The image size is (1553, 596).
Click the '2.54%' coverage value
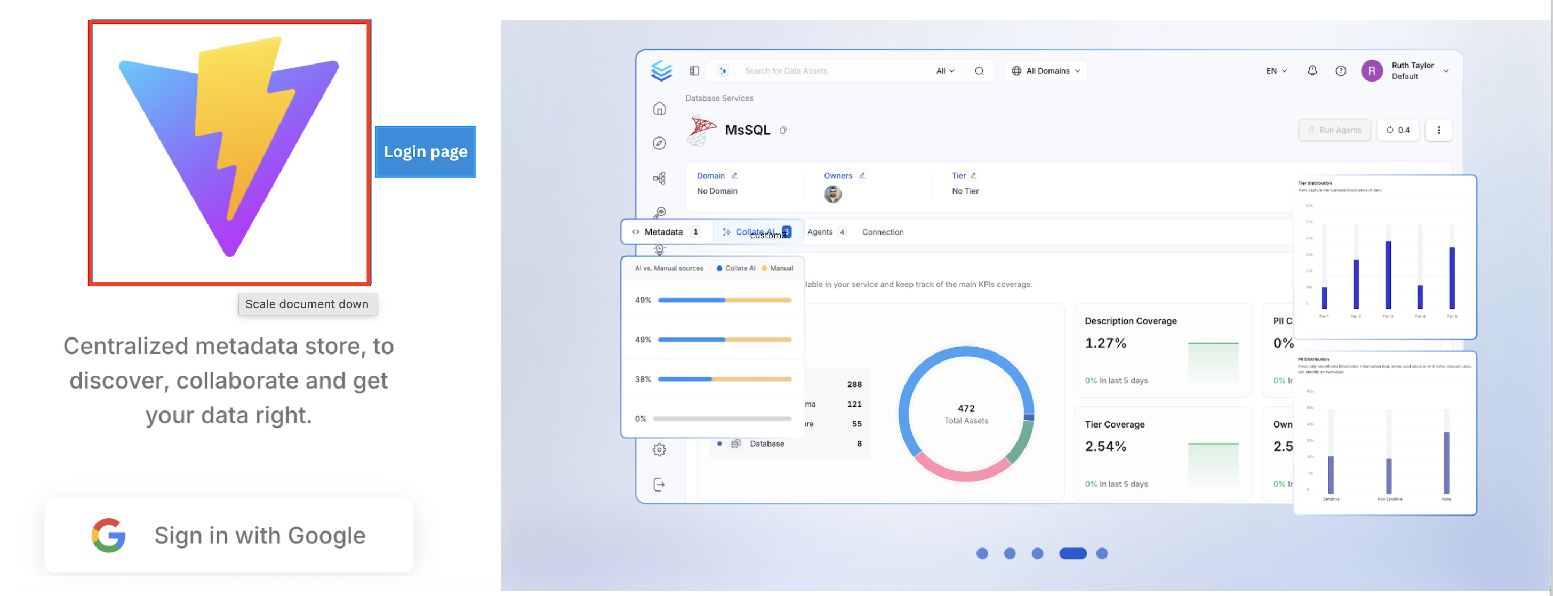click(1106, 447)
